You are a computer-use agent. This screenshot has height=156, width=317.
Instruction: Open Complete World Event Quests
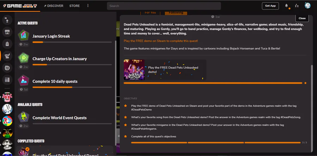point(65,119)
